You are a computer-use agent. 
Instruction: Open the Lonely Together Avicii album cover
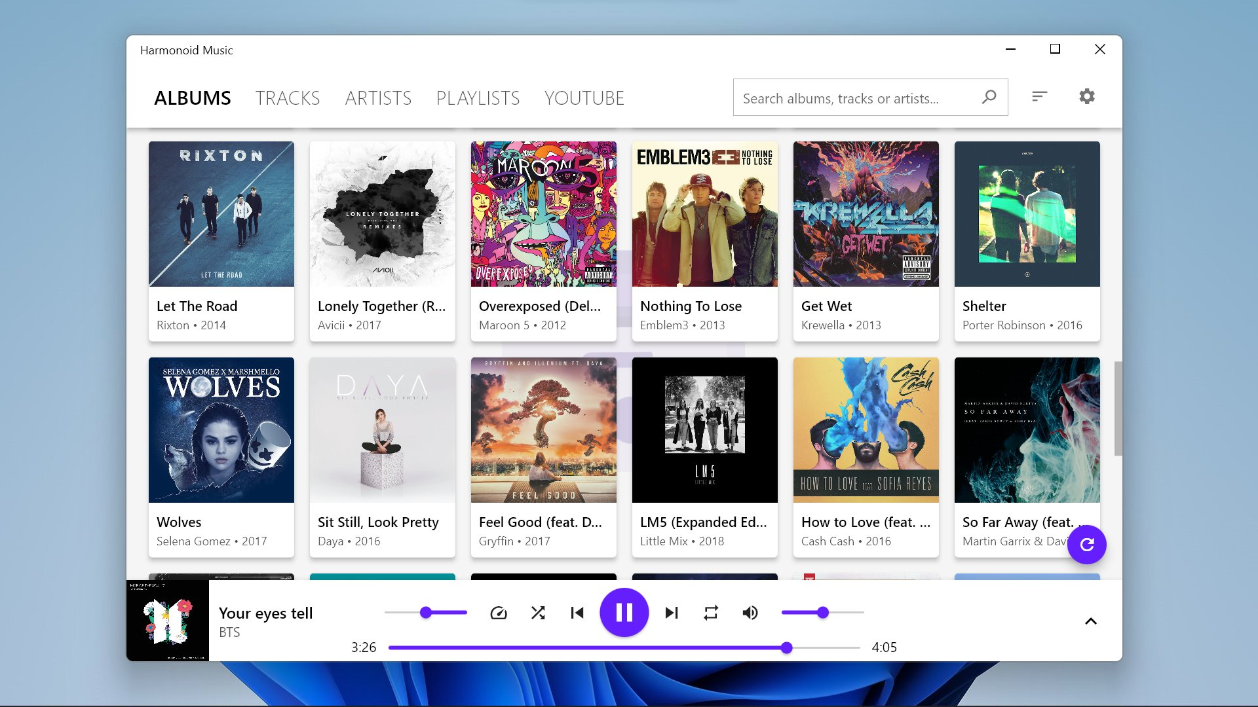point(383,214)
